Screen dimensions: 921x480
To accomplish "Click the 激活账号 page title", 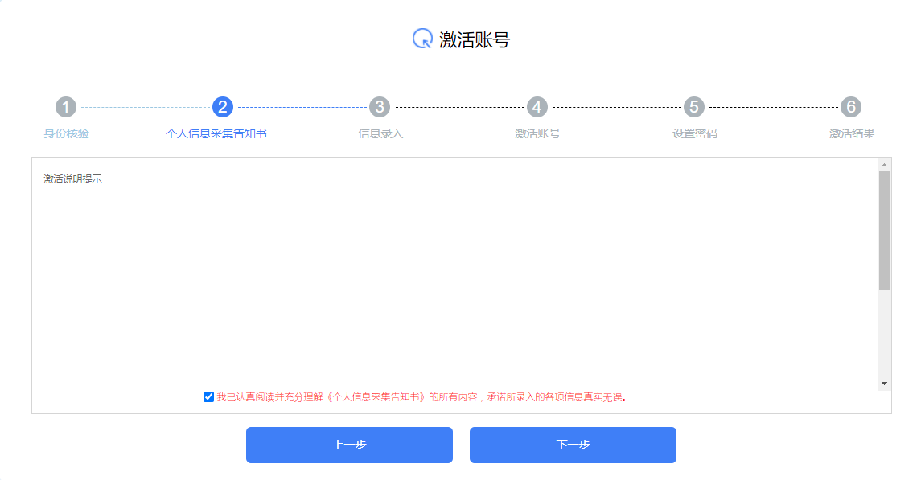I will [475, 39].
